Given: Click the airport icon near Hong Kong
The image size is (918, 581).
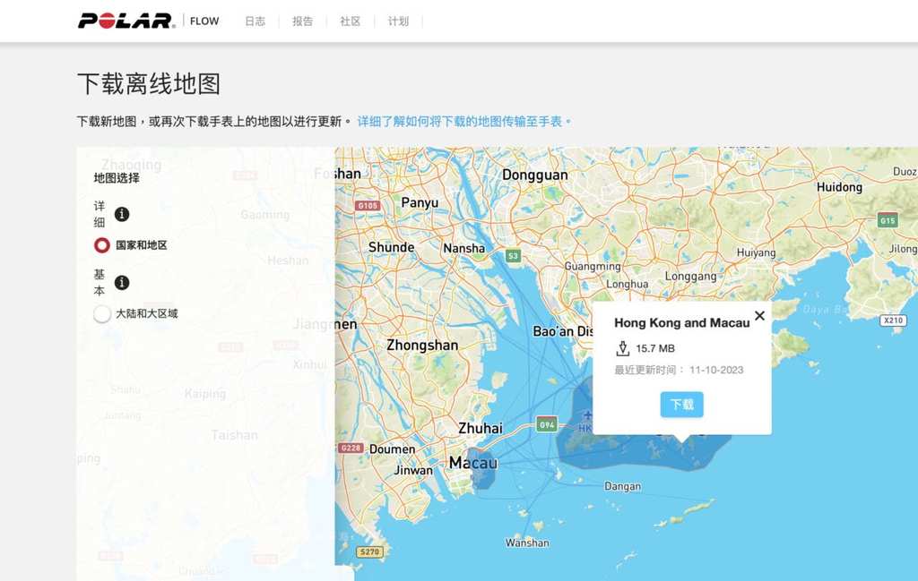Looking at the screenshot, I should (x=587, y=415).
